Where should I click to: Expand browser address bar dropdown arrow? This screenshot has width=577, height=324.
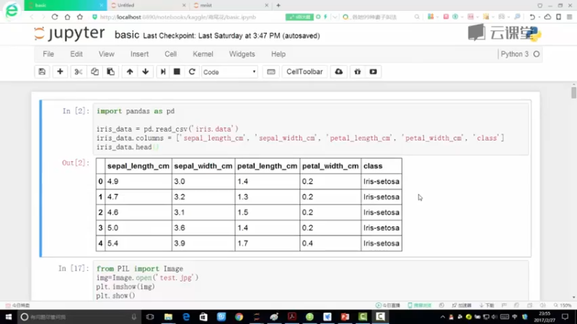coord(334,17)
